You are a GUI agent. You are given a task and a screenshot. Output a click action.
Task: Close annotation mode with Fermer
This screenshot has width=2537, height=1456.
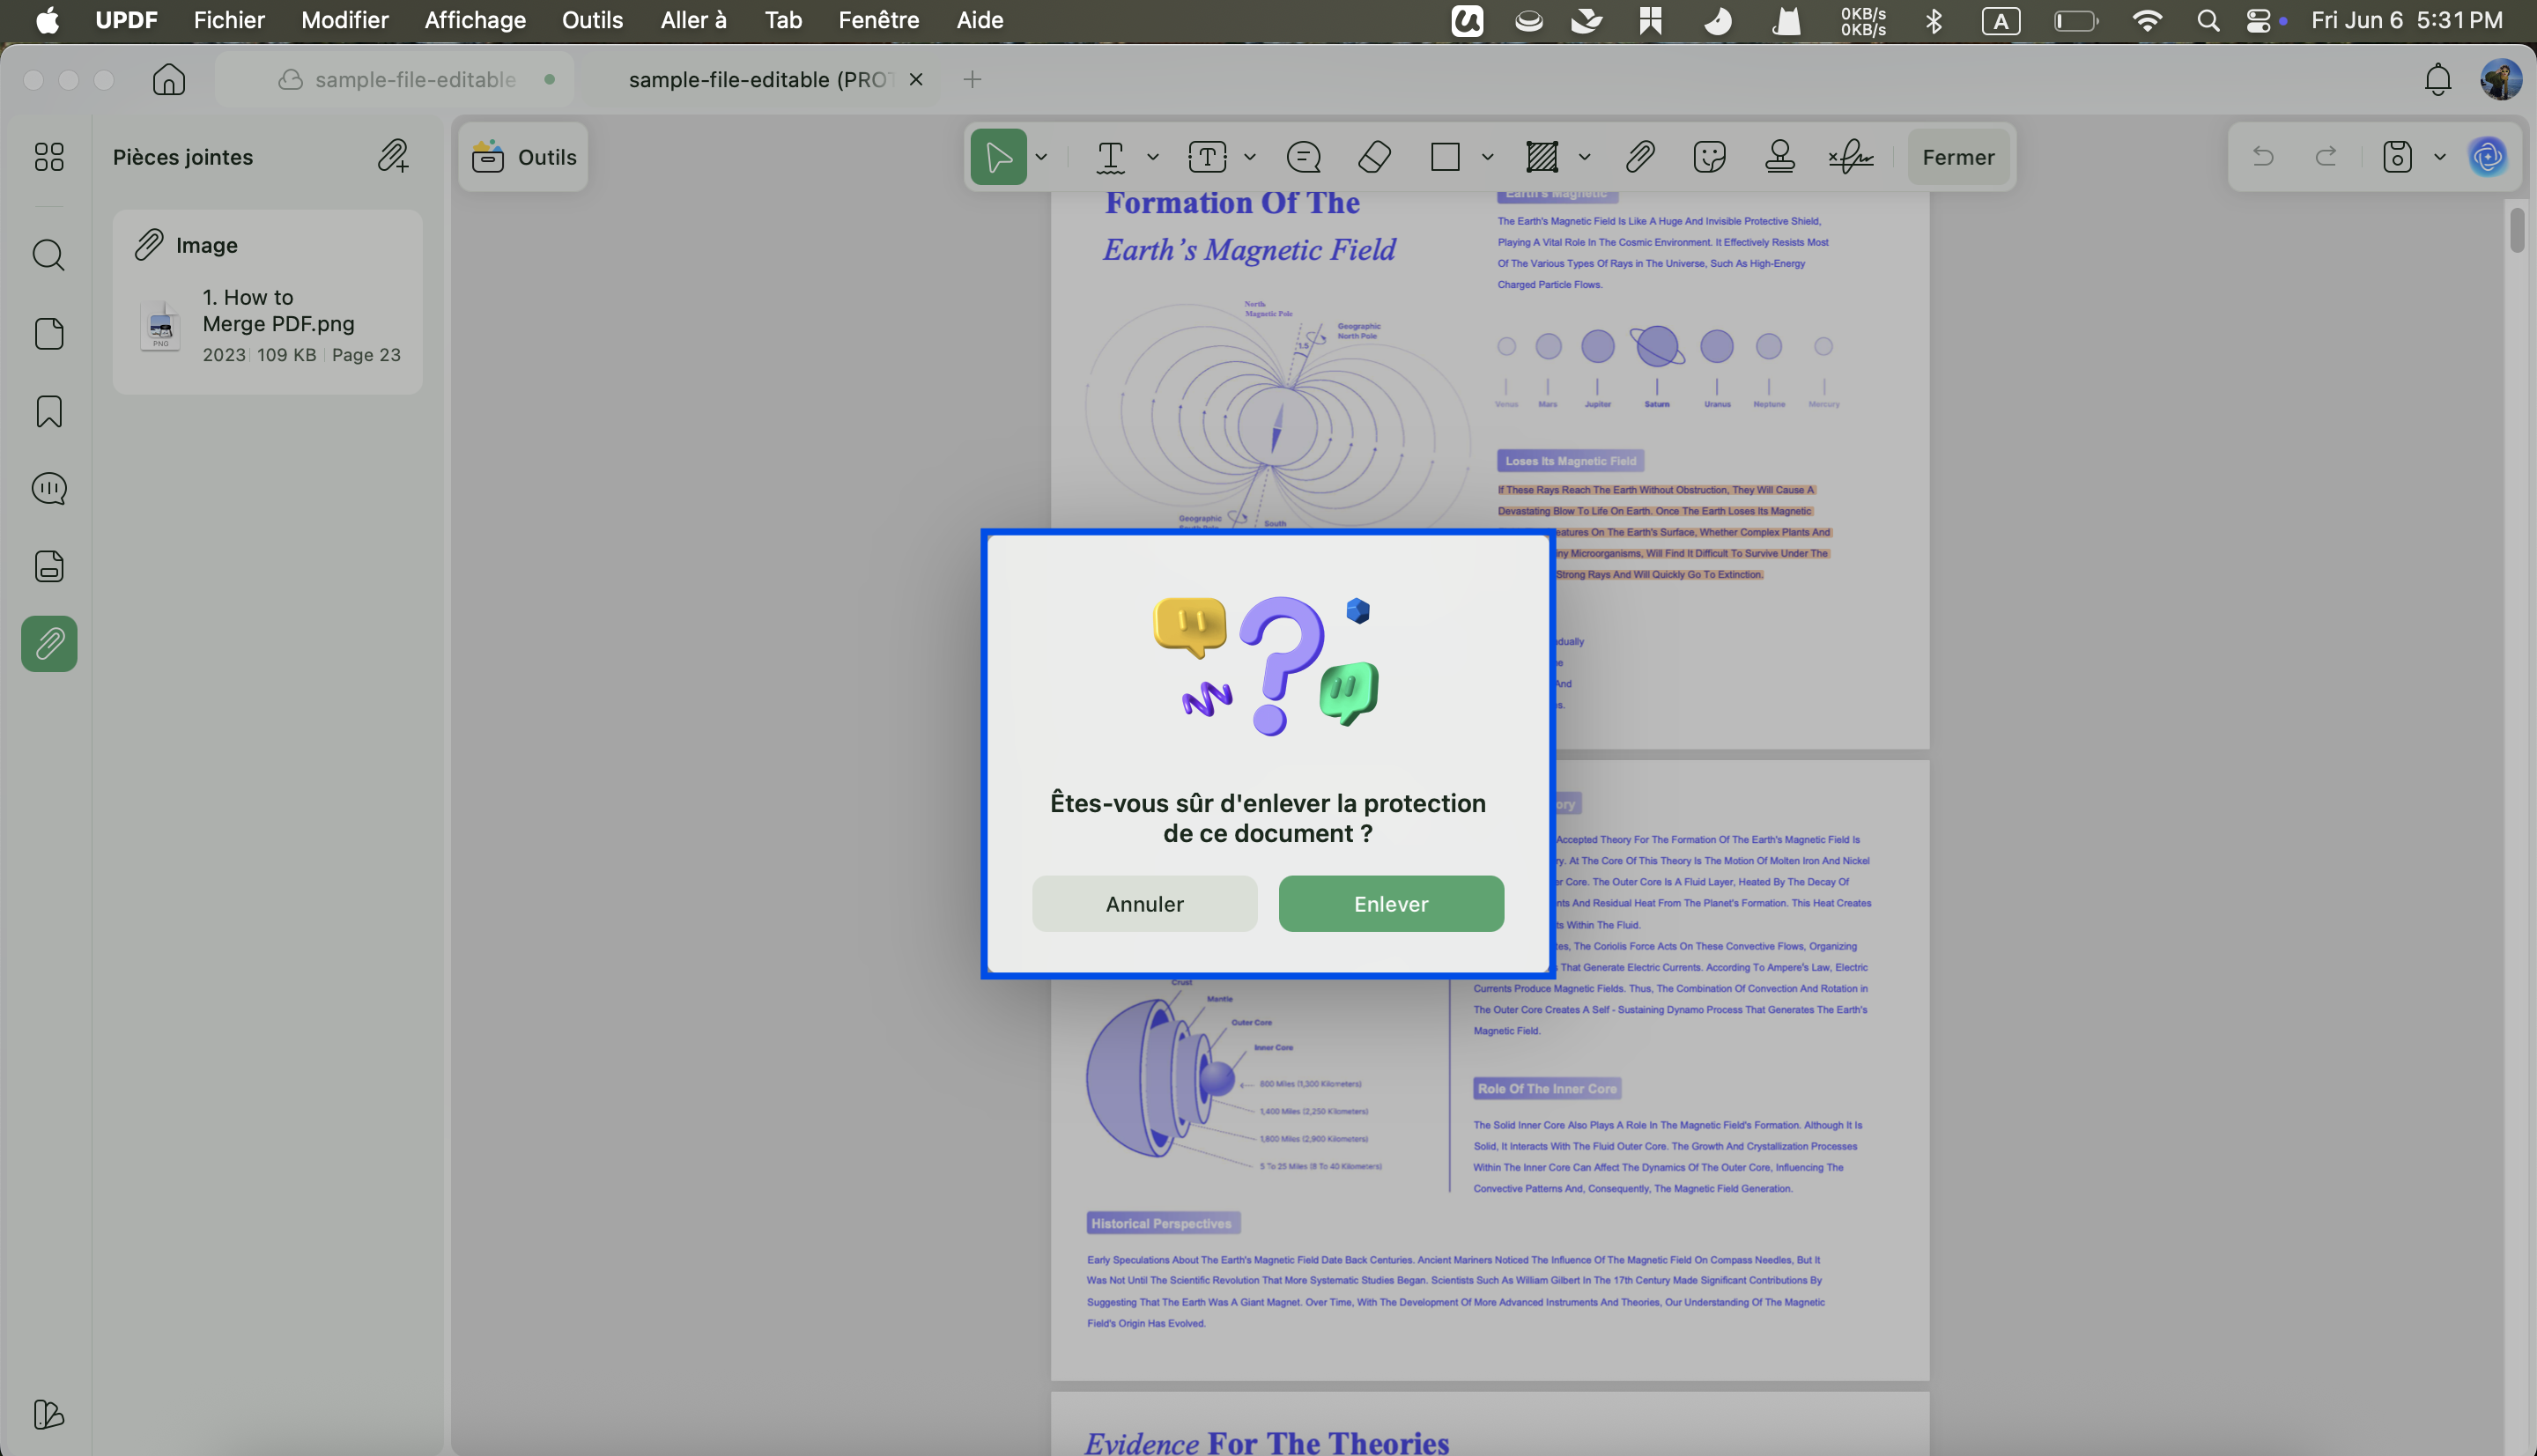(1957, 157)
